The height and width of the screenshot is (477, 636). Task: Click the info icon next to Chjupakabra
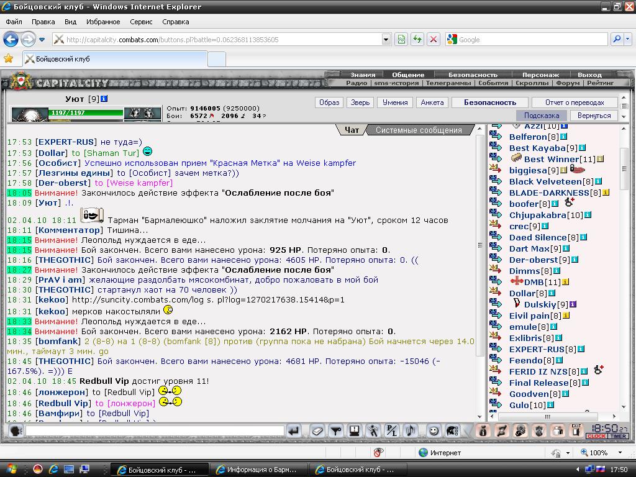(588, 215)
